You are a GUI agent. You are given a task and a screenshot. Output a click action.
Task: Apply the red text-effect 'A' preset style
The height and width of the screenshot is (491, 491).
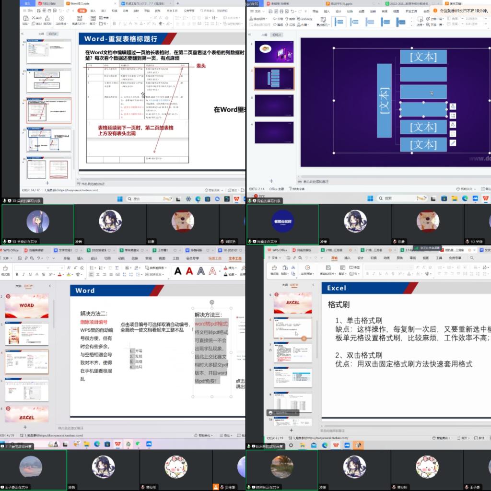(x=189, y=271)
